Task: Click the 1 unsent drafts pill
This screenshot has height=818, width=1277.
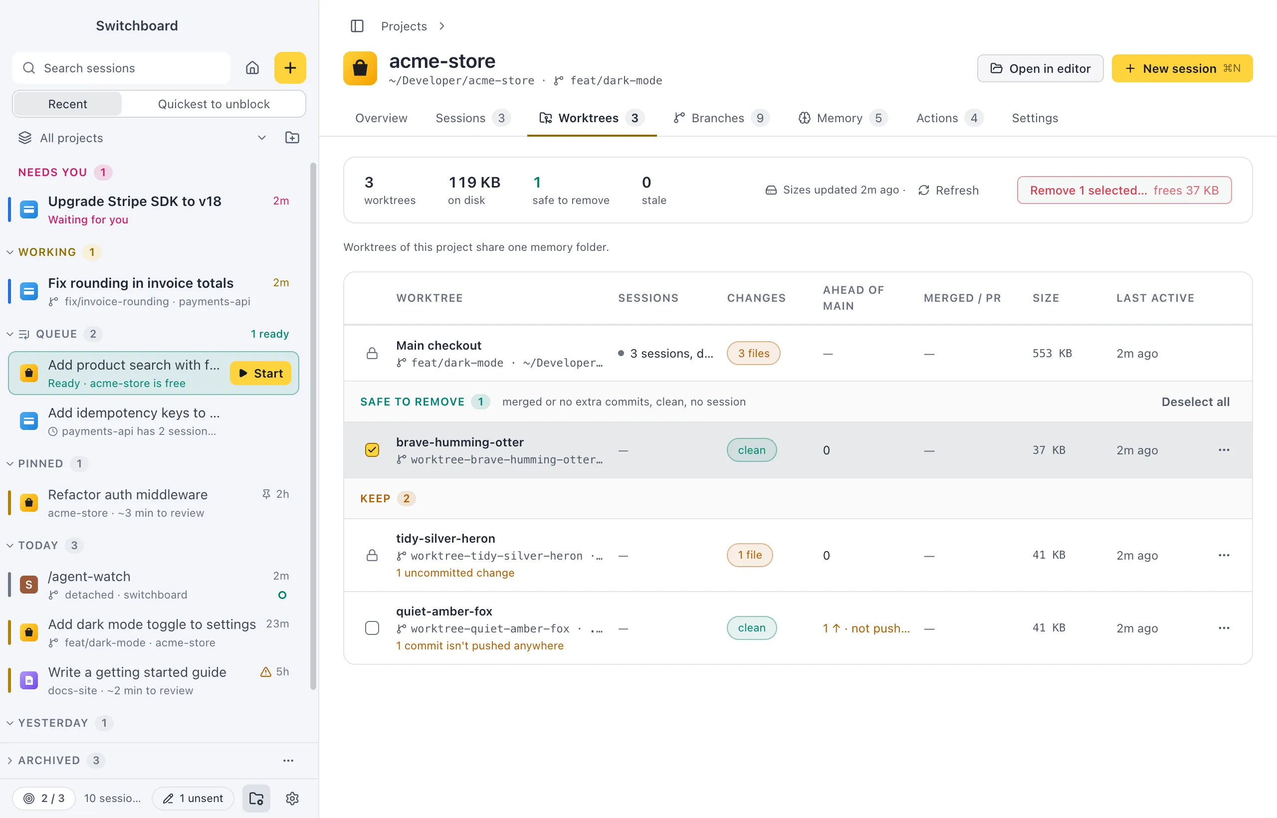Action: 193,799
